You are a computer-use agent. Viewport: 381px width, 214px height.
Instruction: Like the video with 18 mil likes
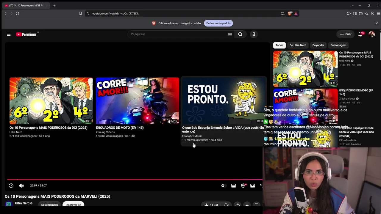211,205
